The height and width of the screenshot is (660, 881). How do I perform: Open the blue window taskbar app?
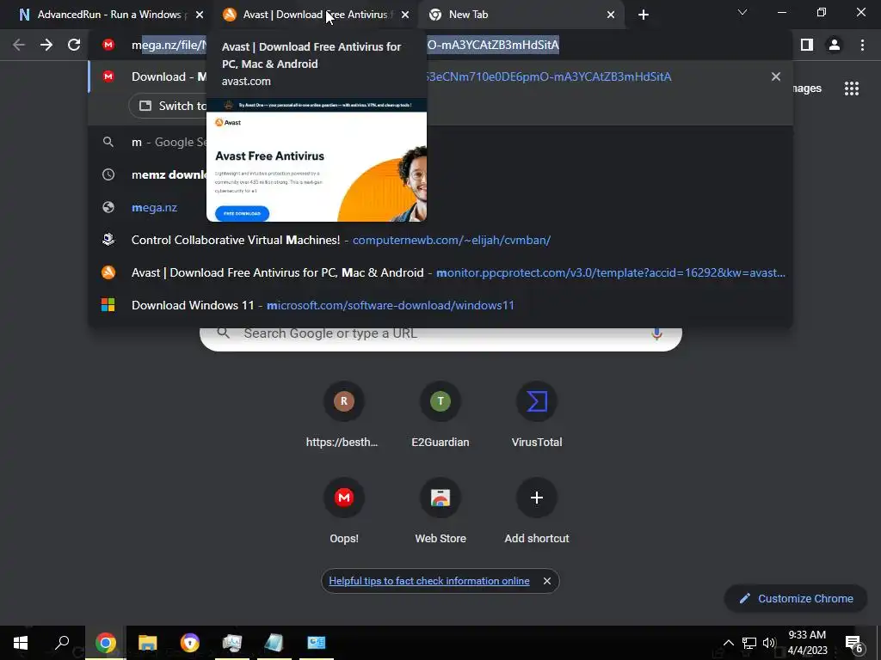[x=316, y=642]
